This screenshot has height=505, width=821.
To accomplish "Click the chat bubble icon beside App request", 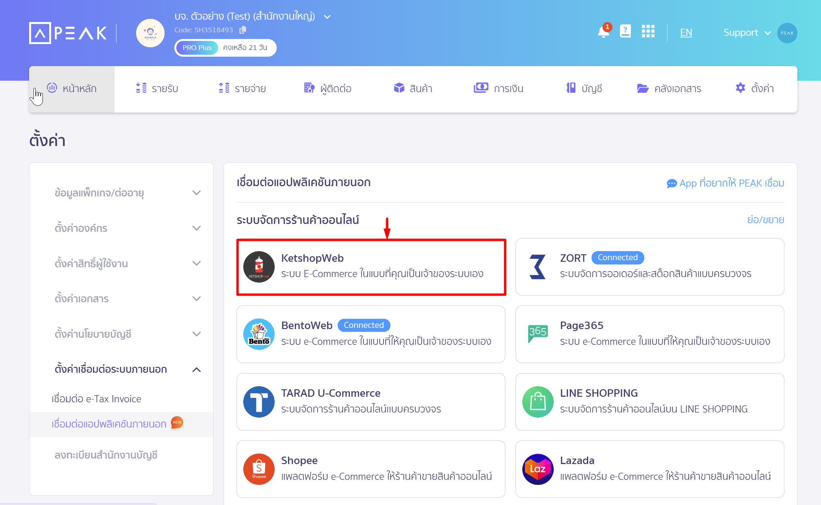I will coord(671,183).
